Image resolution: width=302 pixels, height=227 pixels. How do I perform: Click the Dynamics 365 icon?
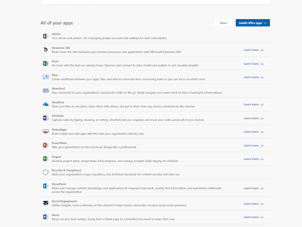click(x=46, y=50)
